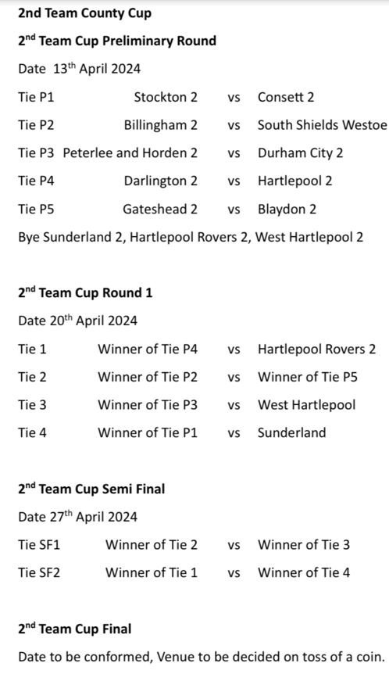Screen dimensions: 389x674
Task: Click the 'Stockton 2' team name
Action: [166, 97]
